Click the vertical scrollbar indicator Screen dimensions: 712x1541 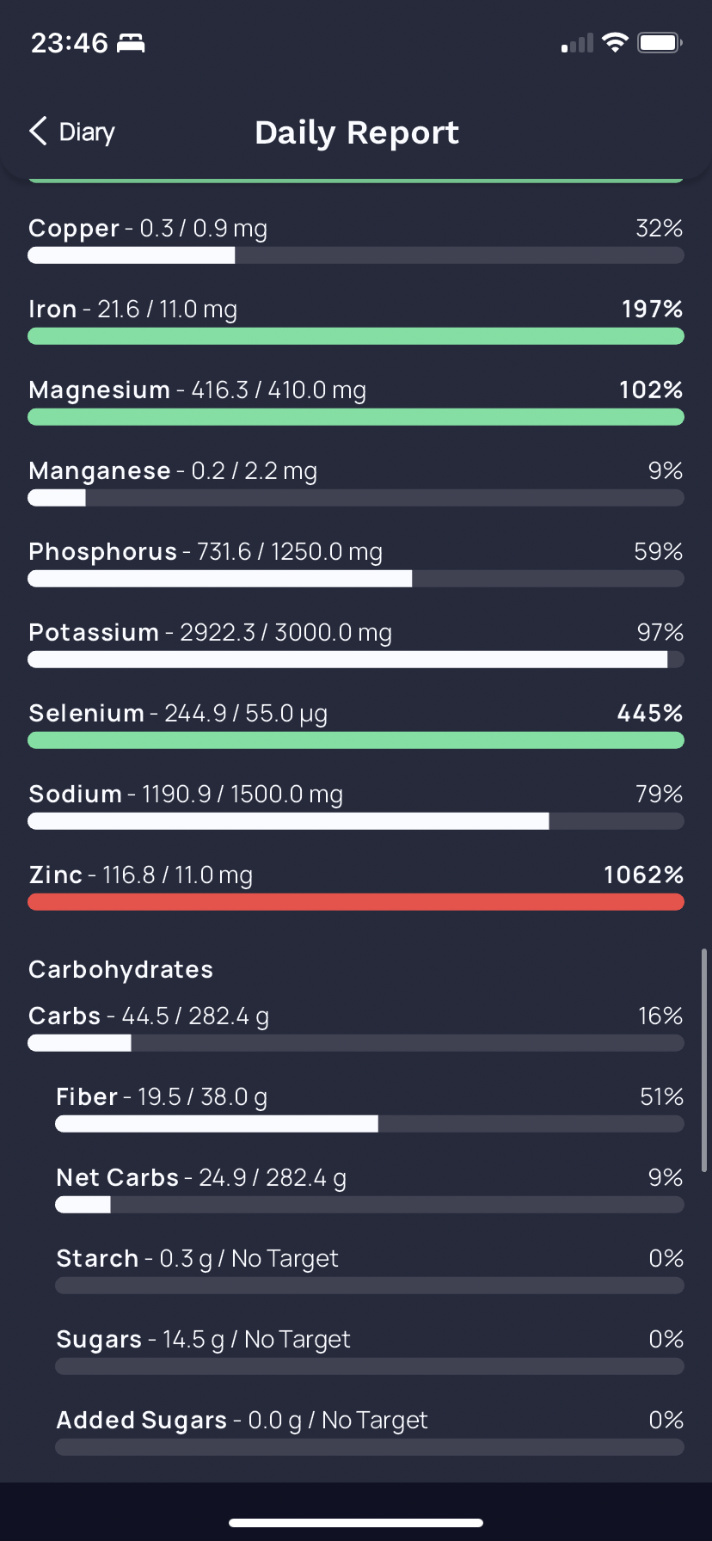coord(704,1060)
